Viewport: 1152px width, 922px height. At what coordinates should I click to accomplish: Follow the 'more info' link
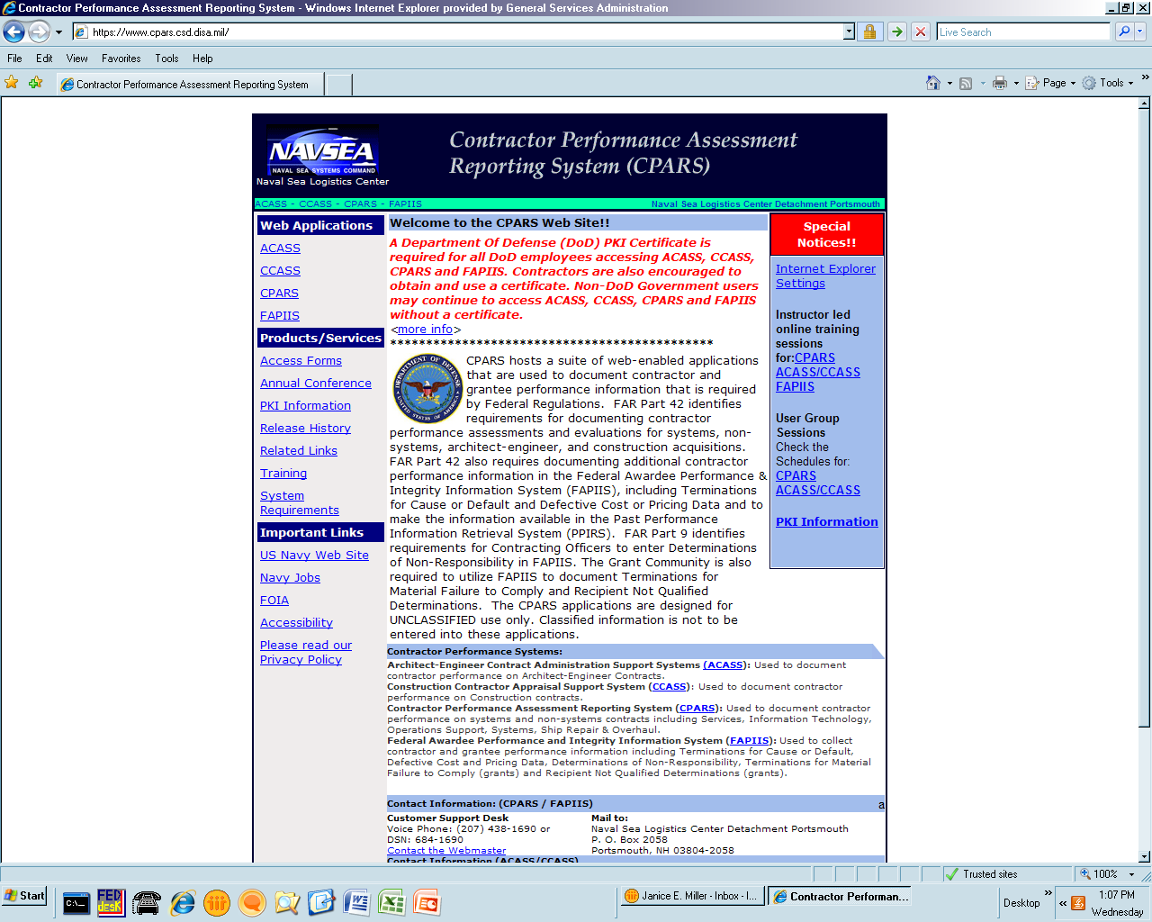[425, 330]
